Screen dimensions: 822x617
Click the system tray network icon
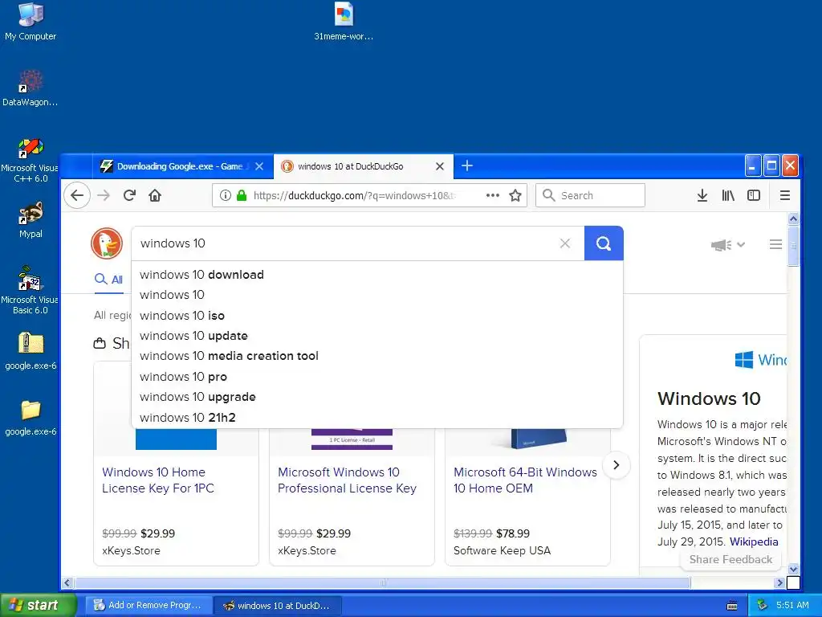[763, 606]
